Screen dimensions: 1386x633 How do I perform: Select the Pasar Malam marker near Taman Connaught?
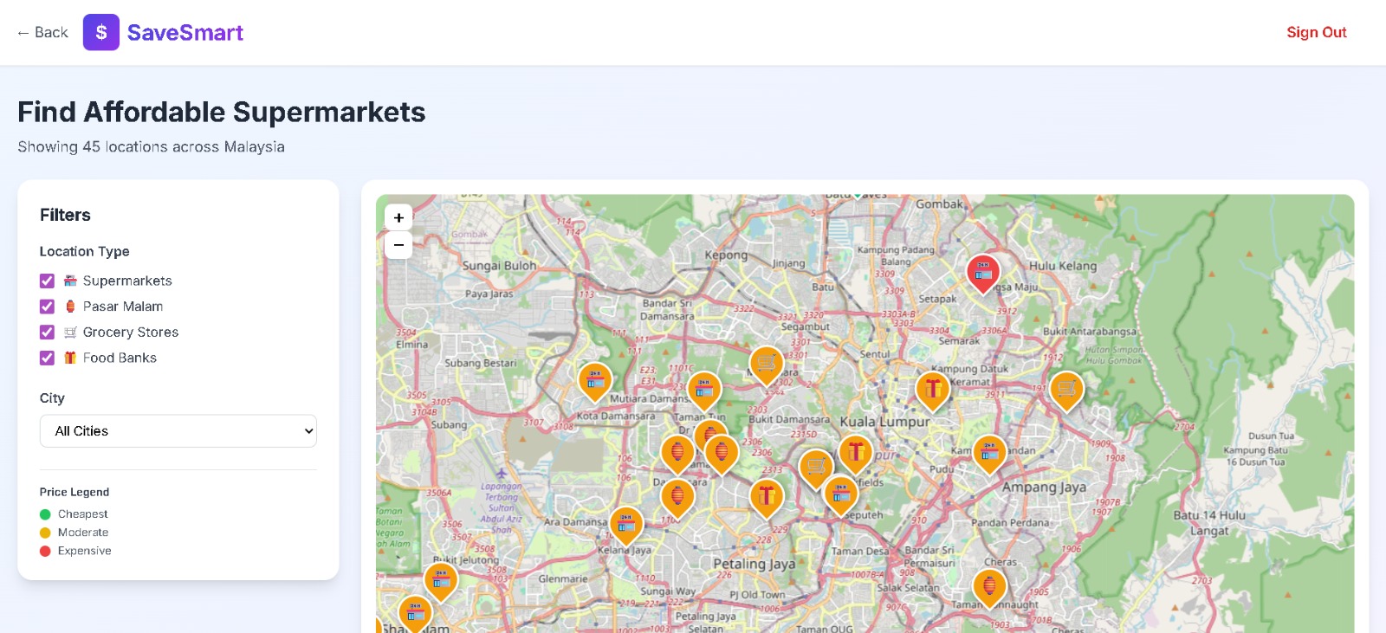tap(988, 585)
